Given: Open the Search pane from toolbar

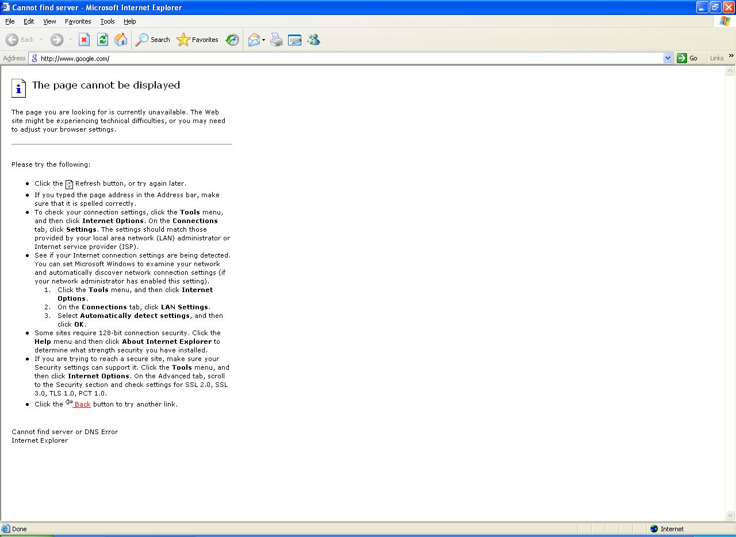Looking at the screenshot, I should (152, 40).
